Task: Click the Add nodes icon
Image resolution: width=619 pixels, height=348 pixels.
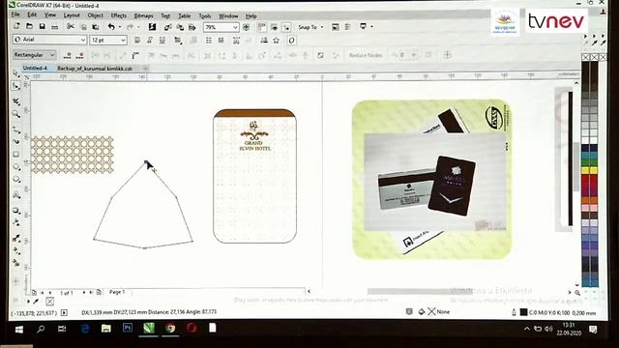Action: (68, 55)
